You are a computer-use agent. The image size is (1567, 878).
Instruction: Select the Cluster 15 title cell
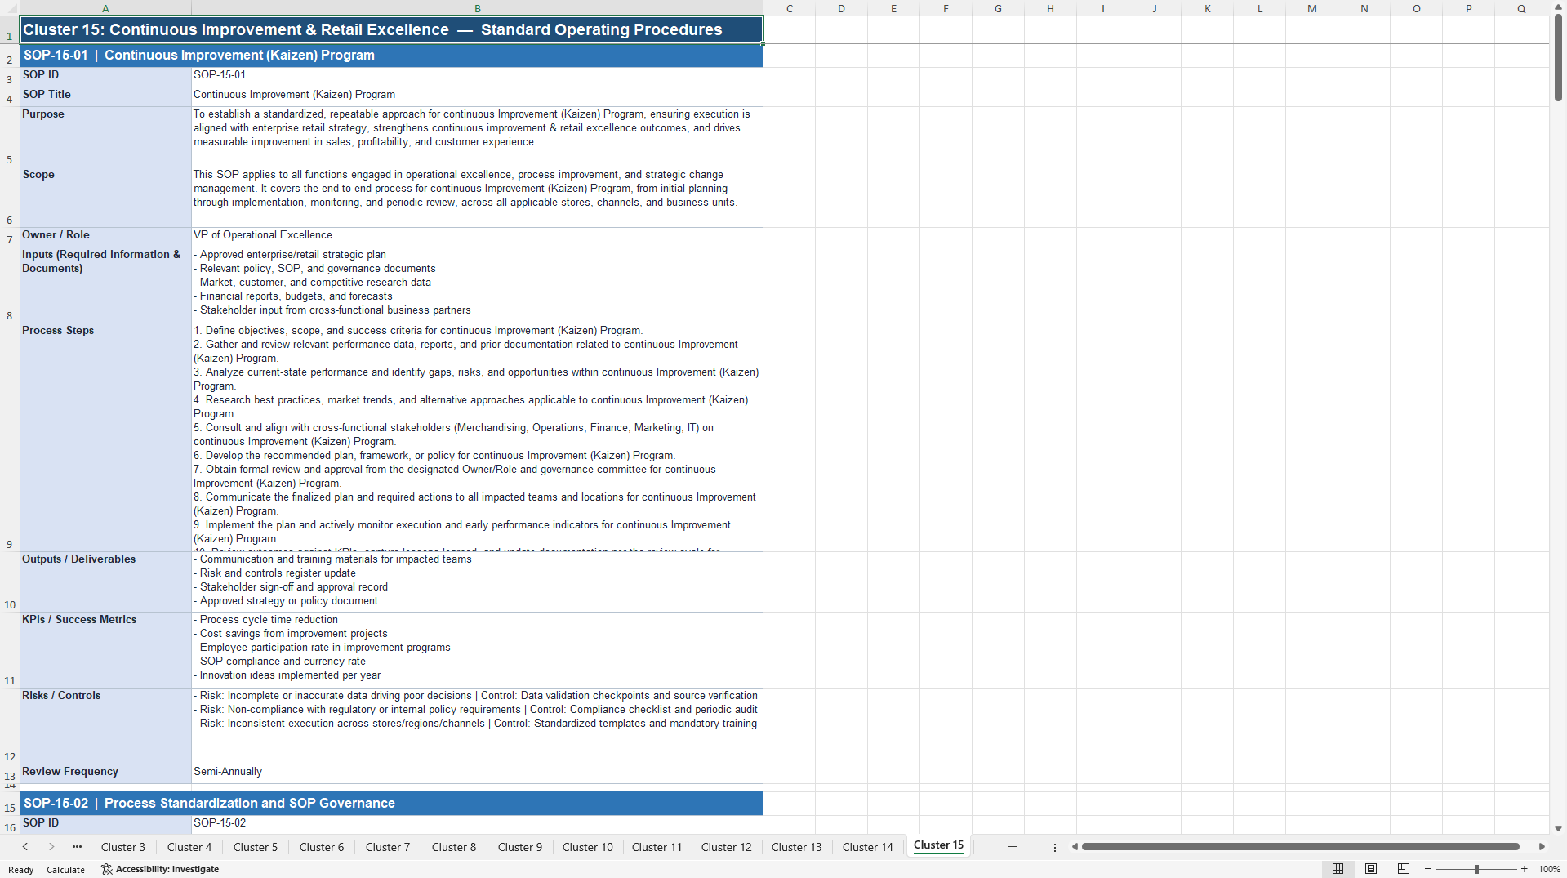pos(391,29)
